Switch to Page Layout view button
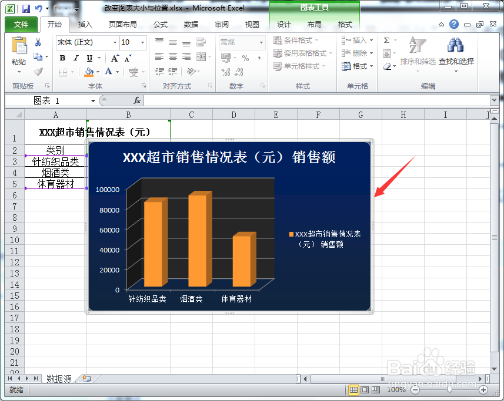This screenshot has width=504, height=401. (365, 390)
